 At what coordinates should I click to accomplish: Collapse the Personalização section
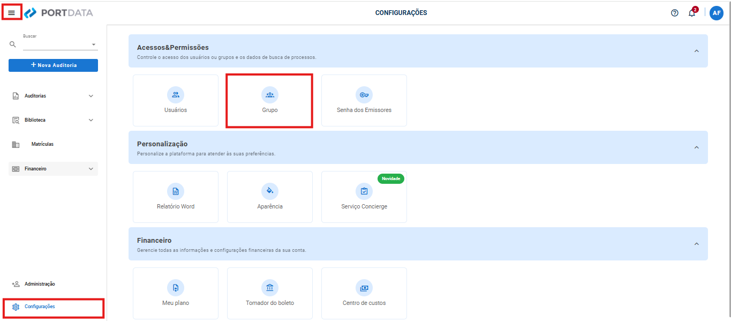696,147
